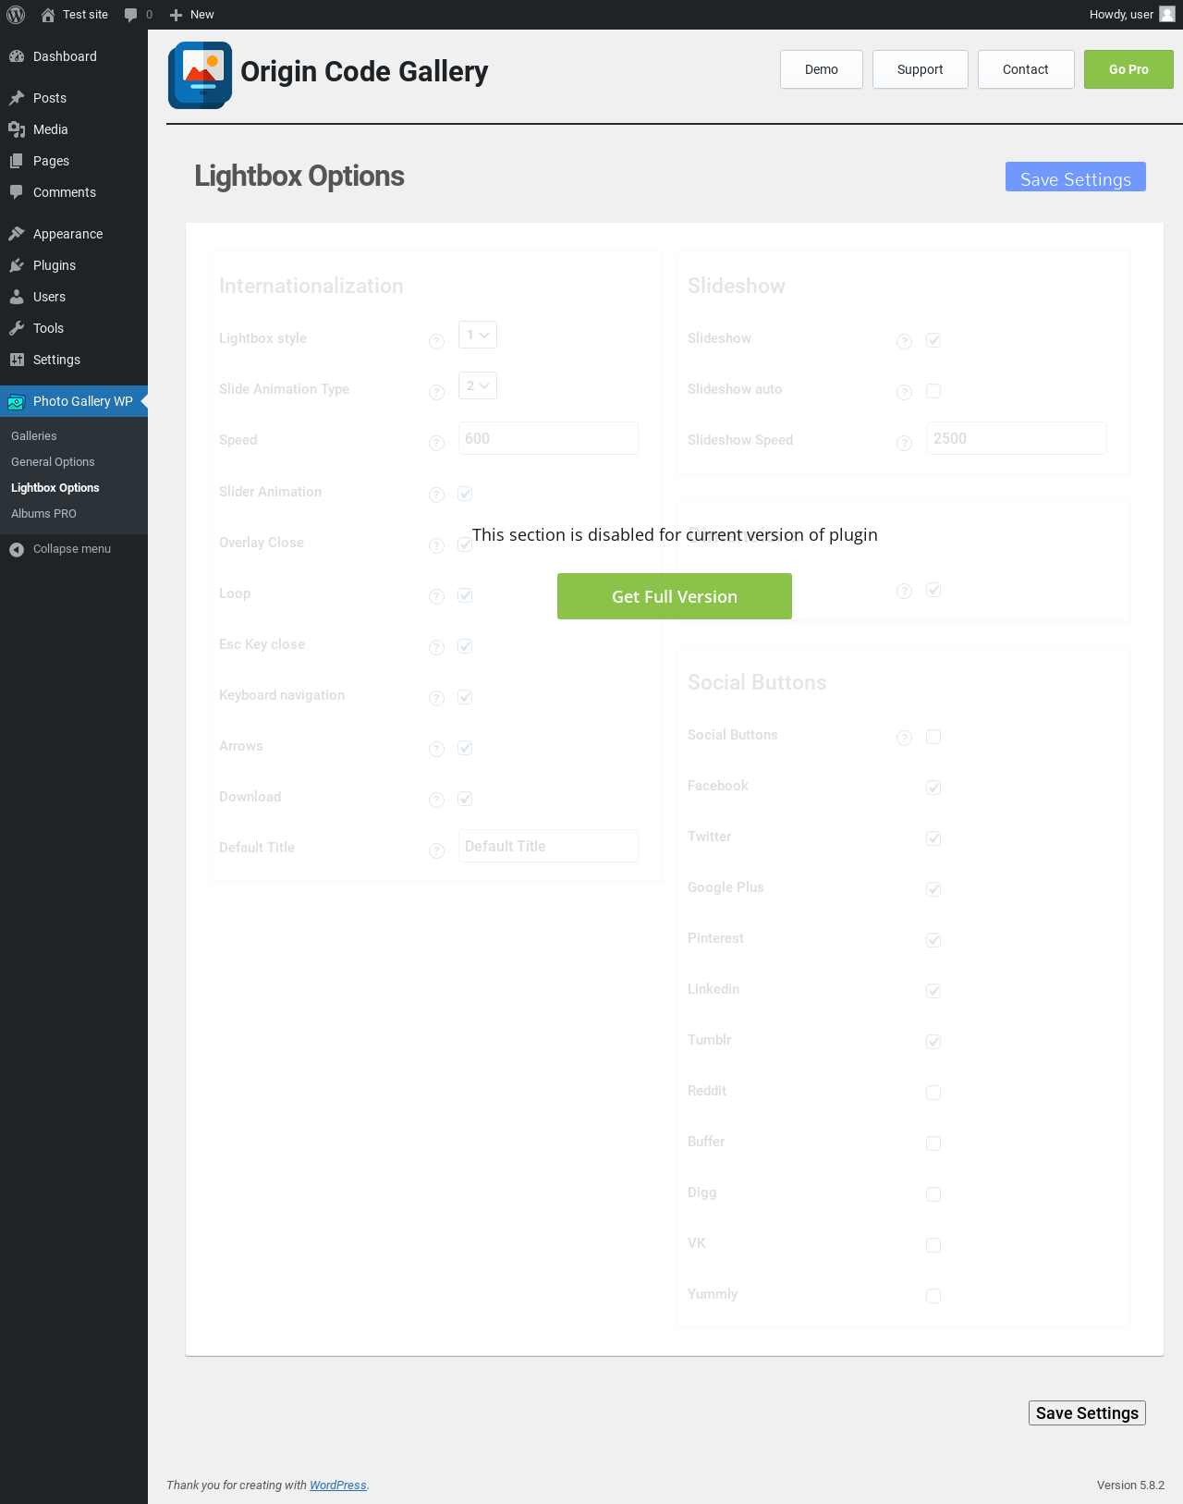Open the Galleries submenu item
The width and height of the screenshot is (1183, 1504).
(34, 436)
